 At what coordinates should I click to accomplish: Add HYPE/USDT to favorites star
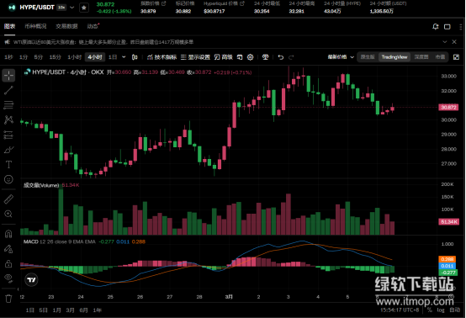[84, 8]
